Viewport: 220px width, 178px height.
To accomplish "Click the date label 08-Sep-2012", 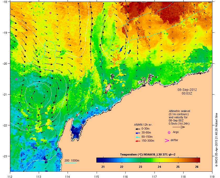I will pyautogui.click(x=187, y=90).
